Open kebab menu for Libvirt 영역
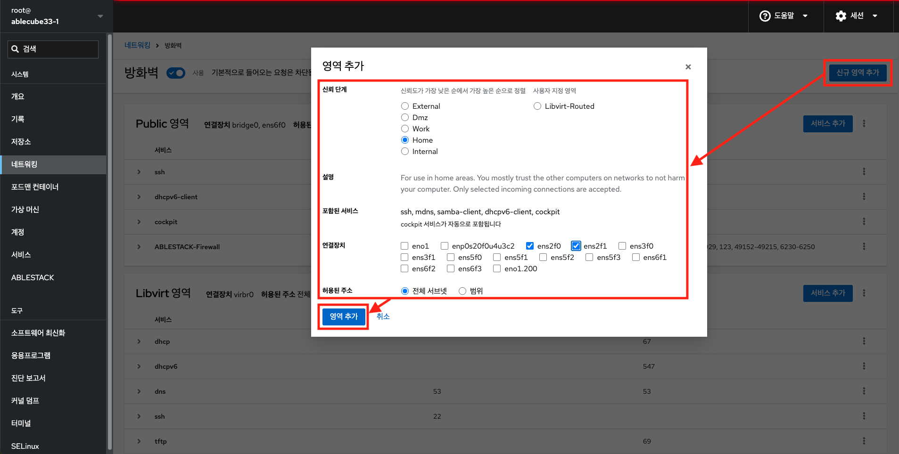The height and width of the screenshot is (454, 899). pos(864,293)
